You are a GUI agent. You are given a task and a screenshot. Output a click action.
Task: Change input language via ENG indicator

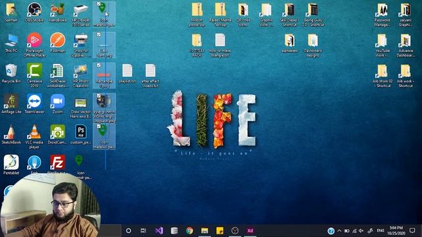(x=380, y=230)
